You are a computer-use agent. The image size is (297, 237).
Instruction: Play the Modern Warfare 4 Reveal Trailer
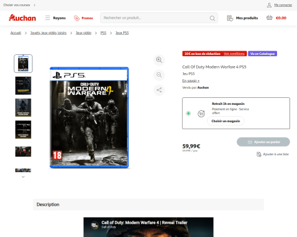(x=148, y=227)
